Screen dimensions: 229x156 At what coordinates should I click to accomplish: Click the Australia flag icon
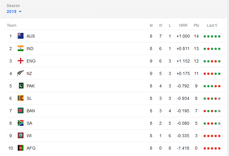click(x=21, y=36)
